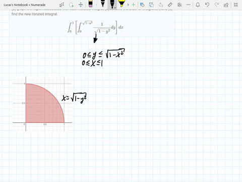The image size is (242, 182).
Task: Show more pens with right chevron
Action: tap(128, 5)
